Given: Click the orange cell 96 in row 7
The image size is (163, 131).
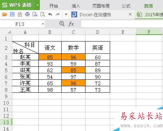Looking at the screenshot, I should coord(73,83).
